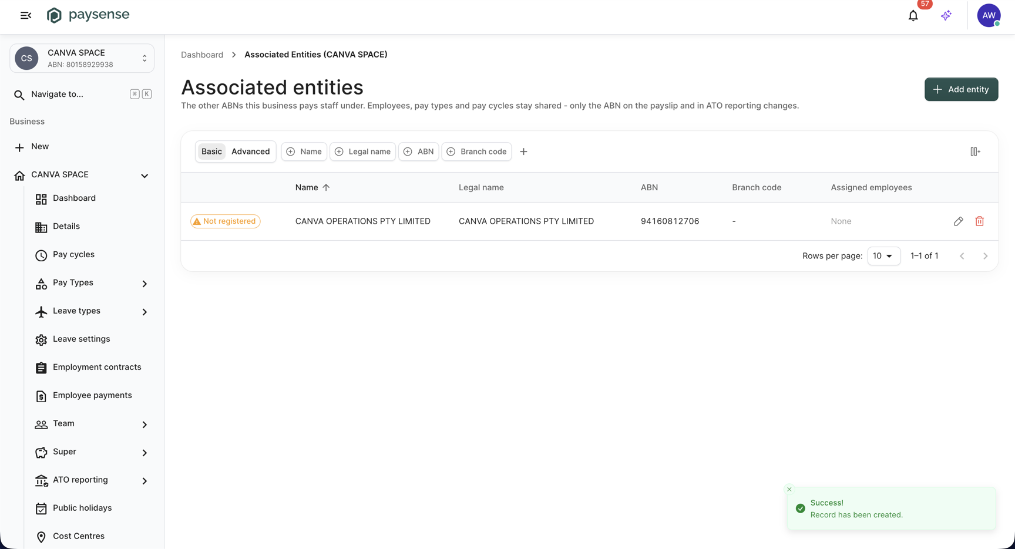This screenshot has width=1015, height=549.
Task: Click the 'Record has been created.' message
Action: [x=856, y=515]
